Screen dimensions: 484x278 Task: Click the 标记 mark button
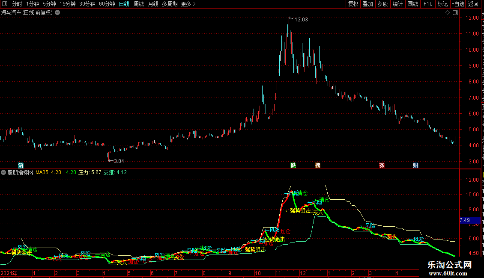442,4
